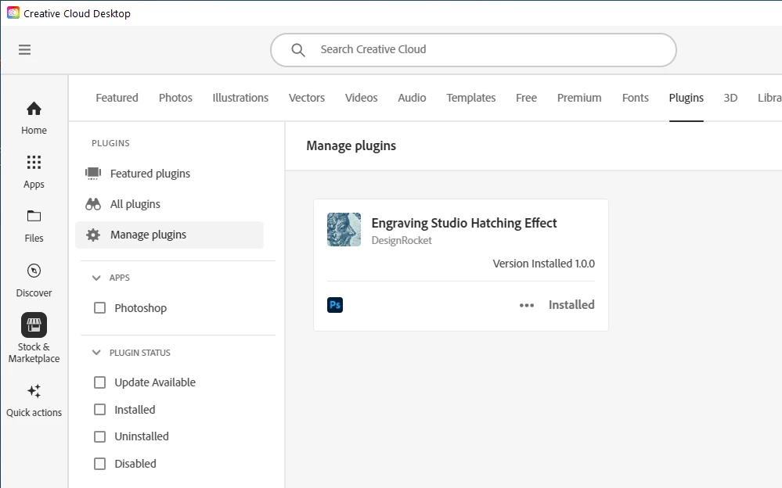Open Featured plugins in sidebar
The height and width of the screenshot is (488, 782).
(150, 174)
